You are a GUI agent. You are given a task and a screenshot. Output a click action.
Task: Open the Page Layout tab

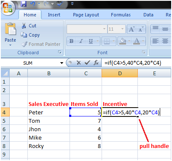86,15
